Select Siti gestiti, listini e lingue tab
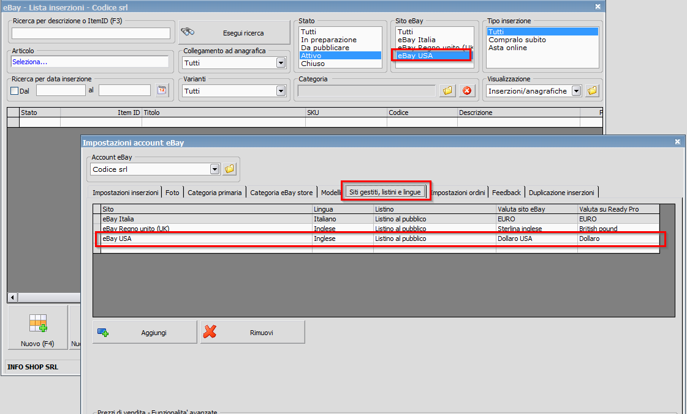 pyautogui.click(x=385, y=192)
